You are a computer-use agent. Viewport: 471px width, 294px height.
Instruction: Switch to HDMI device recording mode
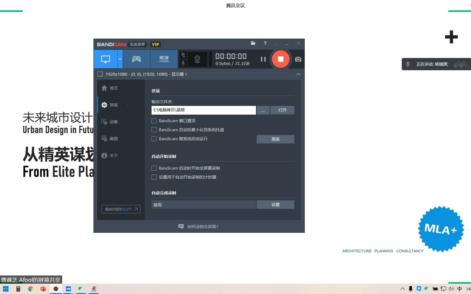coord(164,59)
